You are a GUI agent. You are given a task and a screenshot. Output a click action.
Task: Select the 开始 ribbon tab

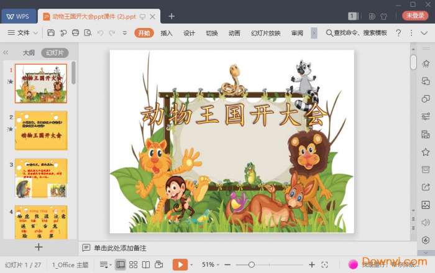pyautogui.click(x=144, y=33)
